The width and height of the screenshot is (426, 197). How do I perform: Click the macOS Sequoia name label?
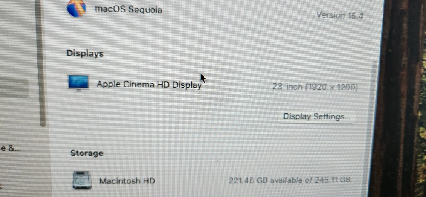click(128, 9)
